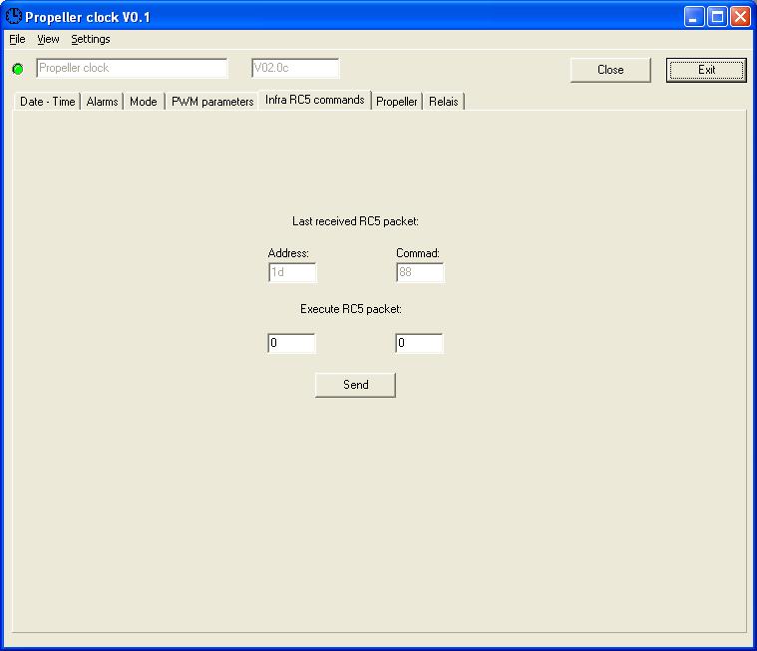The height and width of the screenshot is (651, 757).
Task: Click the V02.0c version field
Action: tap(295, 68)
